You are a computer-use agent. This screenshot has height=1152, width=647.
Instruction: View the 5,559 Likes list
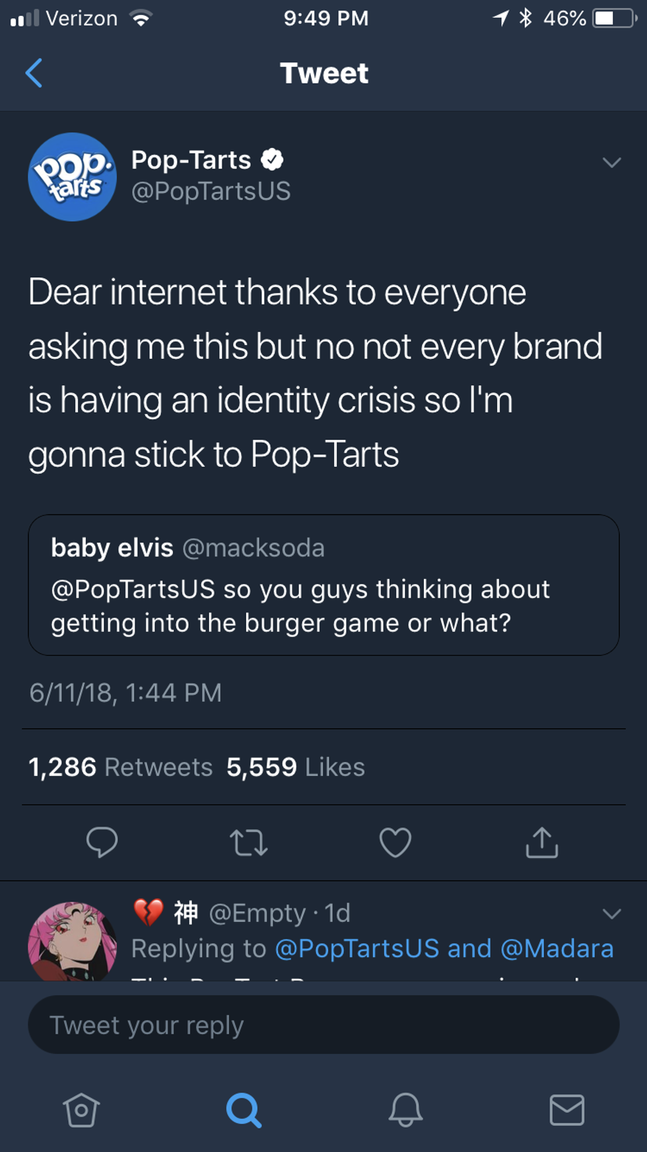click(295, 767)
